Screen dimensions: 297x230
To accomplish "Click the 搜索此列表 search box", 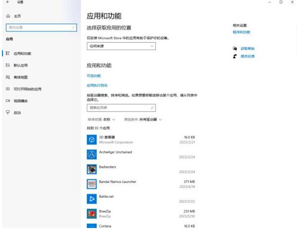I will pyautogui.click(x=121, y=108).
